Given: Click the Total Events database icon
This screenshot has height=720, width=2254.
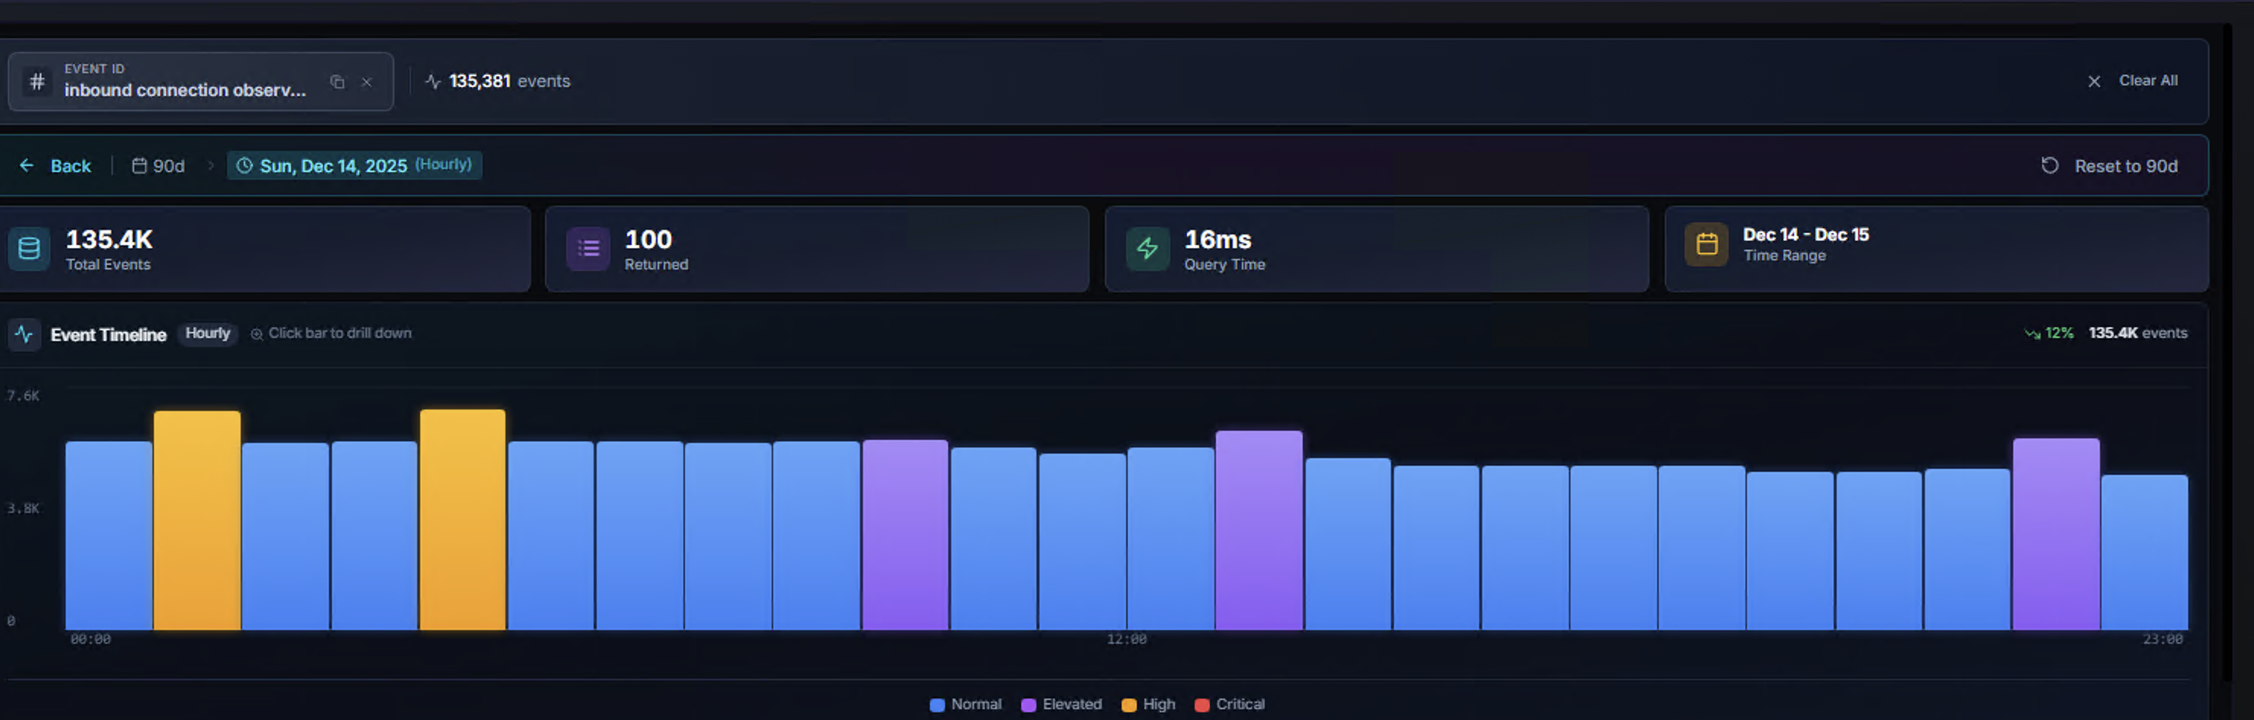Looking at the screenshot, I should 29,248.
